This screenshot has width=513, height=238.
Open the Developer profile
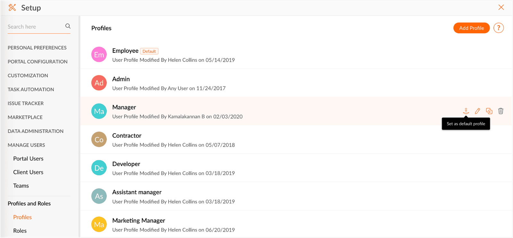[x=126, y=164]
